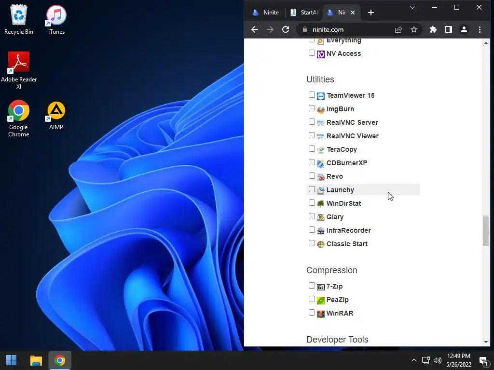Image resolution: width=494 pixels, height=370 pixels.
Task: Click the site lock icon next to ninite.com
Action: click(x=305, y=29)
